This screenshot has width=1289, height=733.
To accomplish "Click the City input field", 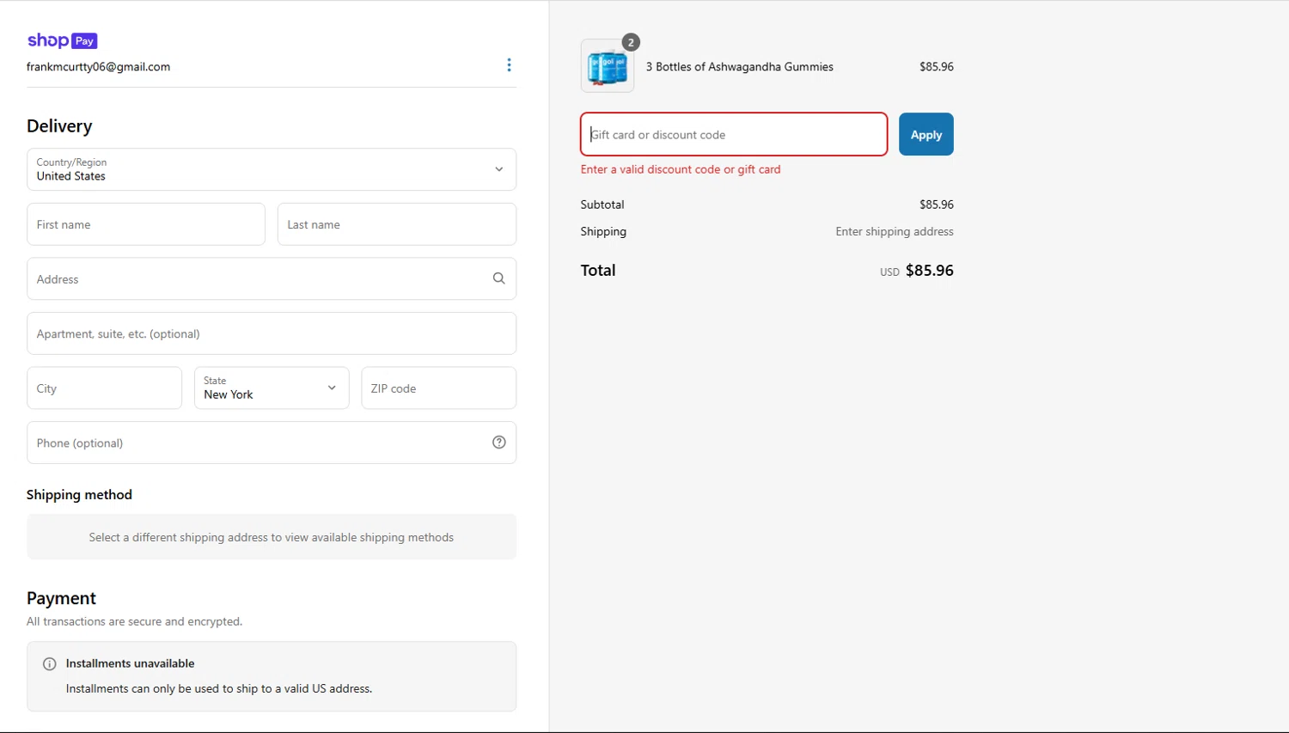I will click(x=104, y=388).
